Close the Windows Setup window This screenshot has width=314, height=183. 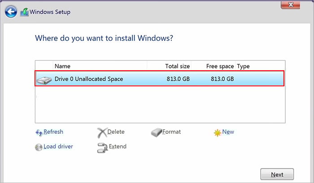tap(290, 5)
